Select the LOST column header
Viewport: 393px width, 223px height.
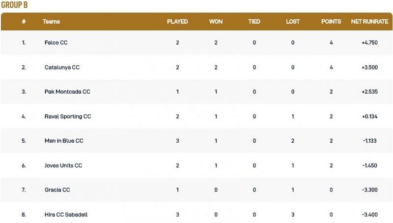click(x=293, y=22)
